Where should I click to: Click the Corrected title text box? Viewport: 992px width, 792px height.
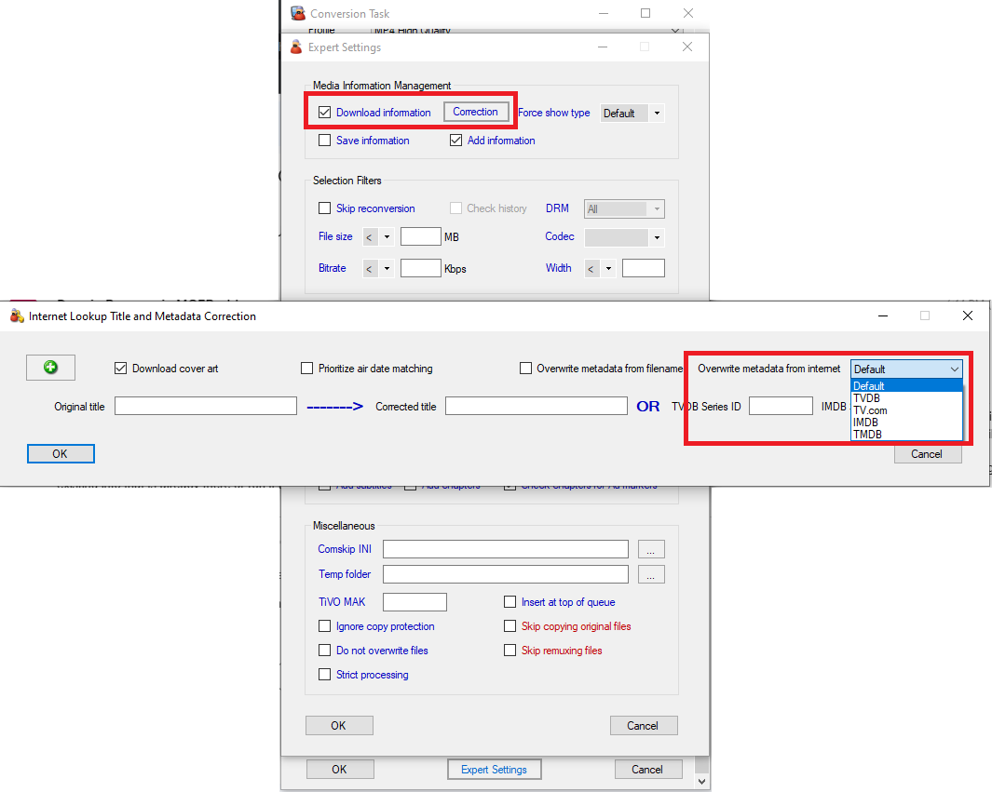point(536,406)
